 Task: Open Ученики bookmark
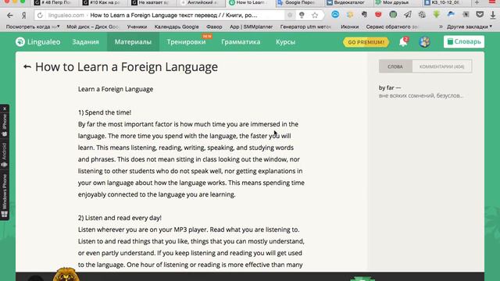pyautogui.click(x=137, y=27)
